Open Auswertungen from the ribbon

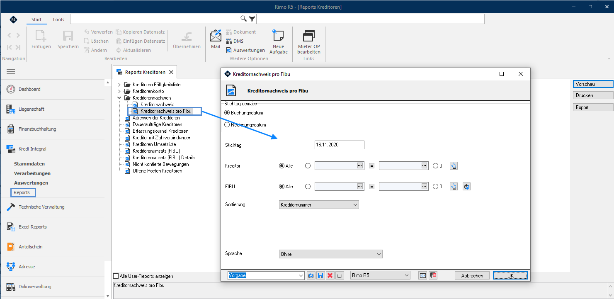click(x=245, y=50)
